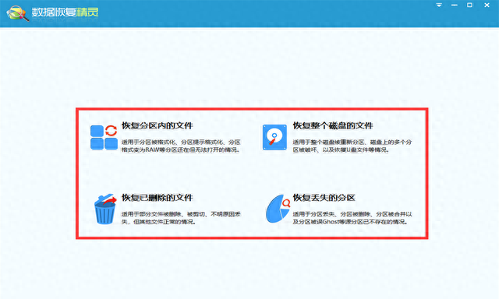
Task: Open the title bar dropdown menu arrow
Action: click(439, 5)
